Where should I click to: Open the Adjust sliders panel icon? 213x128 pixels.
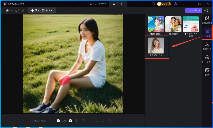[207, 45]
